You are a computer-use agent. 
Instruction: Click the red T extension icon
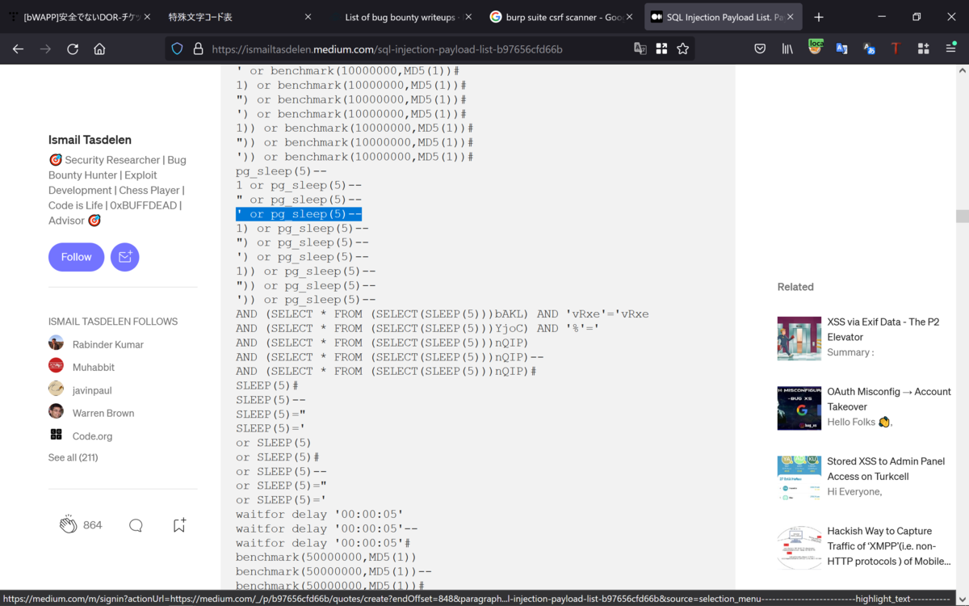click(x=896, y=48)
